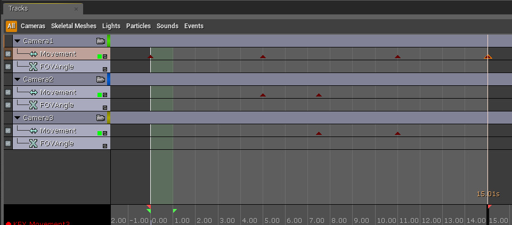
Task: Click Camera2 blue group color swatch
Action: pos(109,79)
